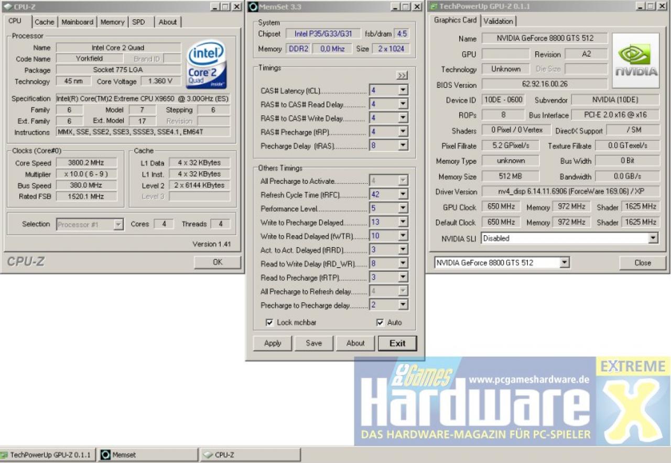Click the Instructions field in CPU-Z
The height and width of the screenshot is (463, 671).
pyautogui.click(x=143, y=132)
